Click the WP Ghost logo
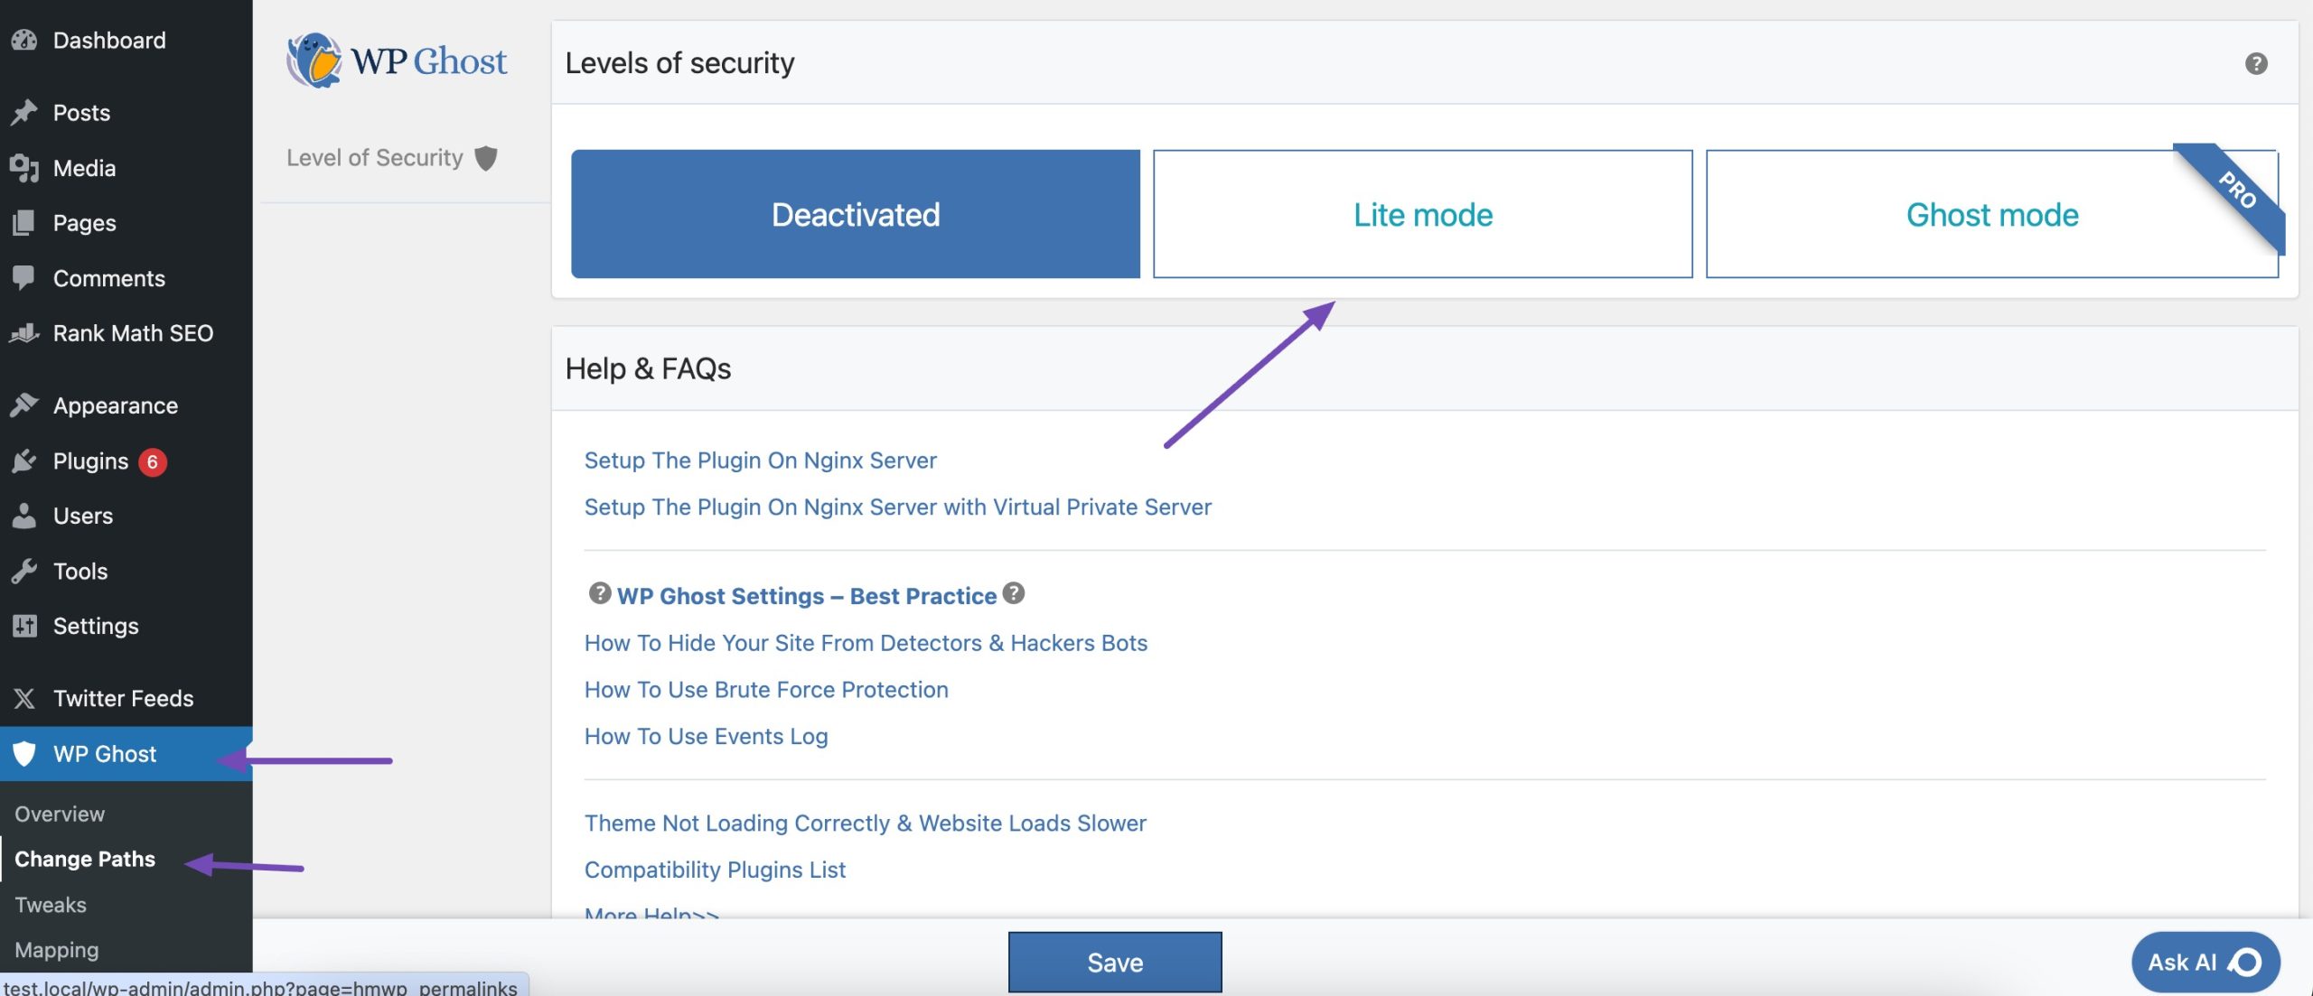This screenshot has width=2313, height=996. point(396,61)
